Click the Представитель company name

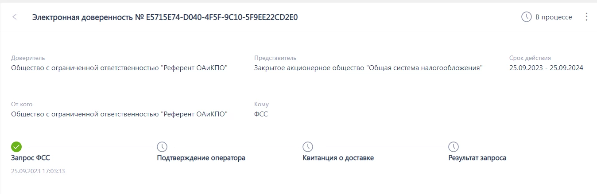[368, 68]
